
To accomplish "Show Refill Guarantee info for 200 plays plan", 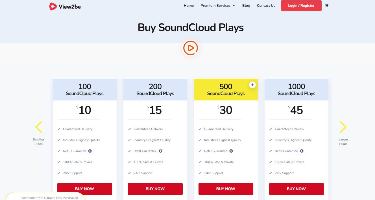I will click(x=160, y=151).
